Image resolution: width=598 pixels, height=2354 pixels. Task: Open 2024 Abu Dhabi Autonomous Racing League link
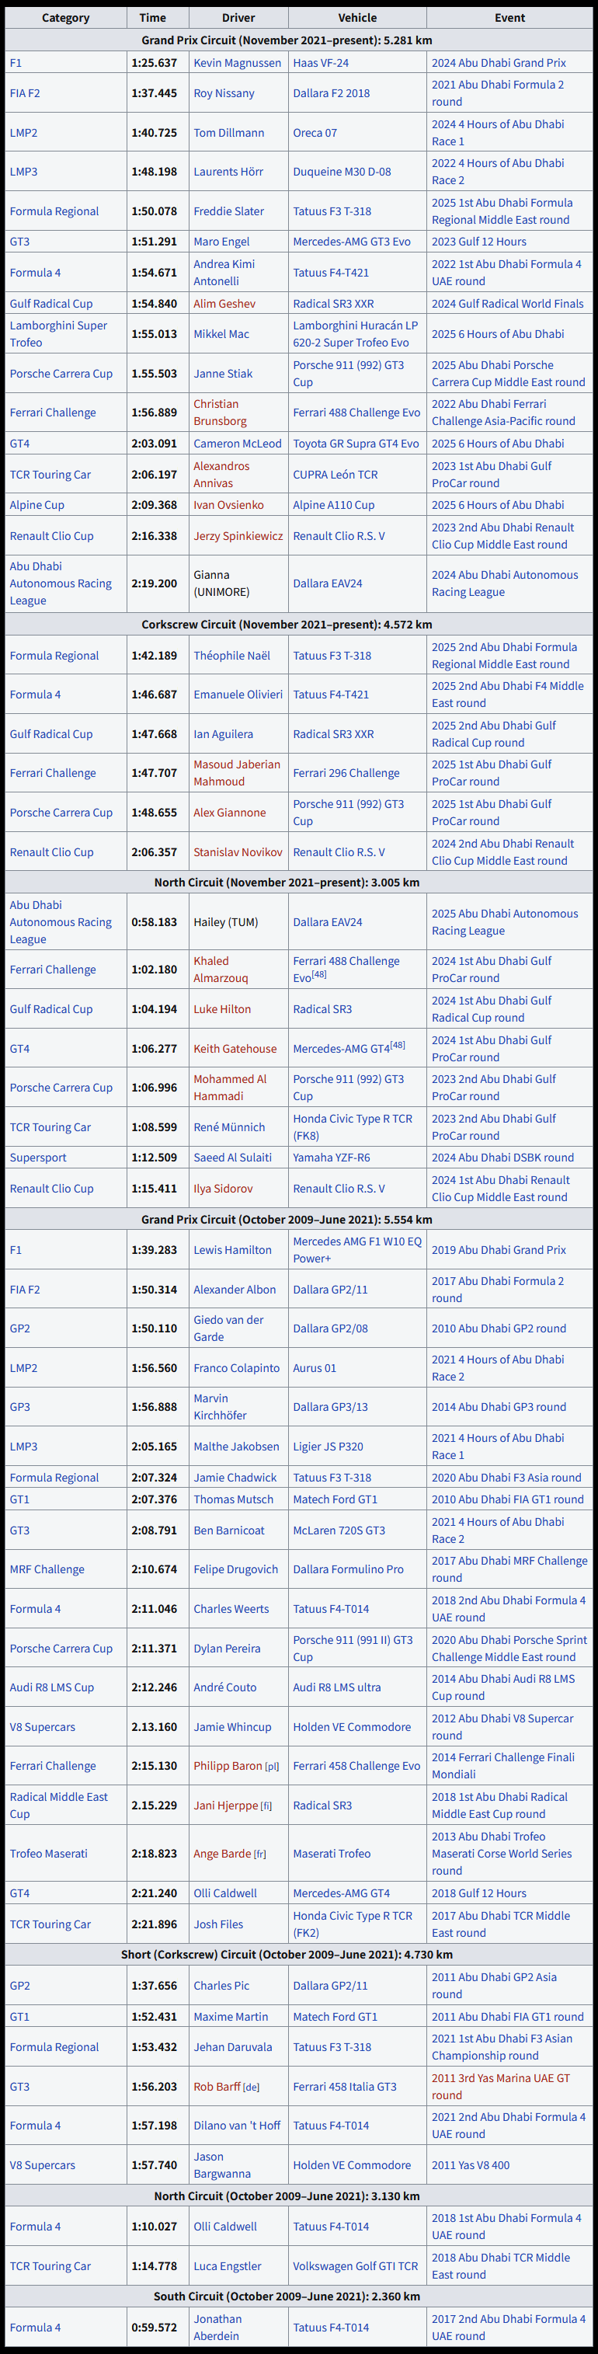click(505, 583)
